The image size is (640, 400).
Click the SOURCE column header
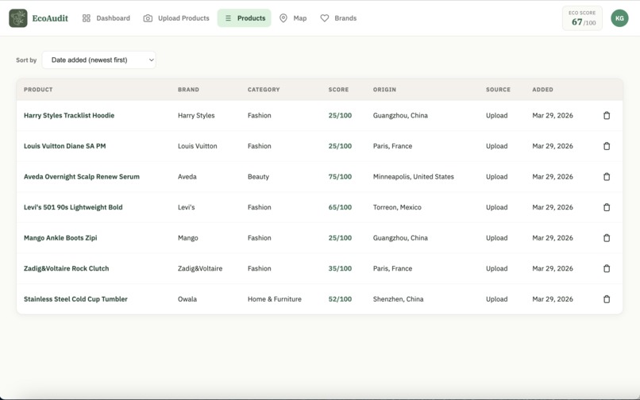(498, 90)
